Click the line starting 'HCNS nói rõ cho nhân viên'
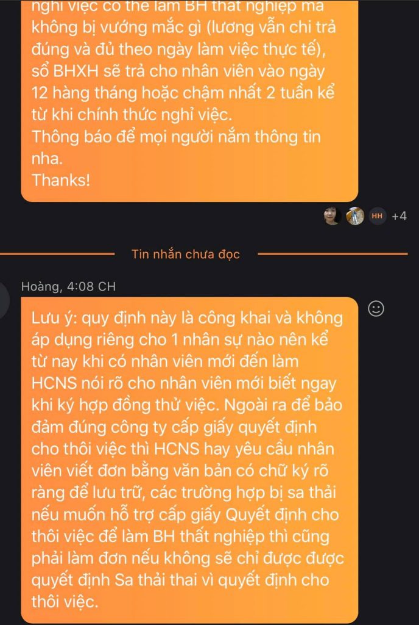The height and width of the screenshot is (625, 419). pos(184,383)
